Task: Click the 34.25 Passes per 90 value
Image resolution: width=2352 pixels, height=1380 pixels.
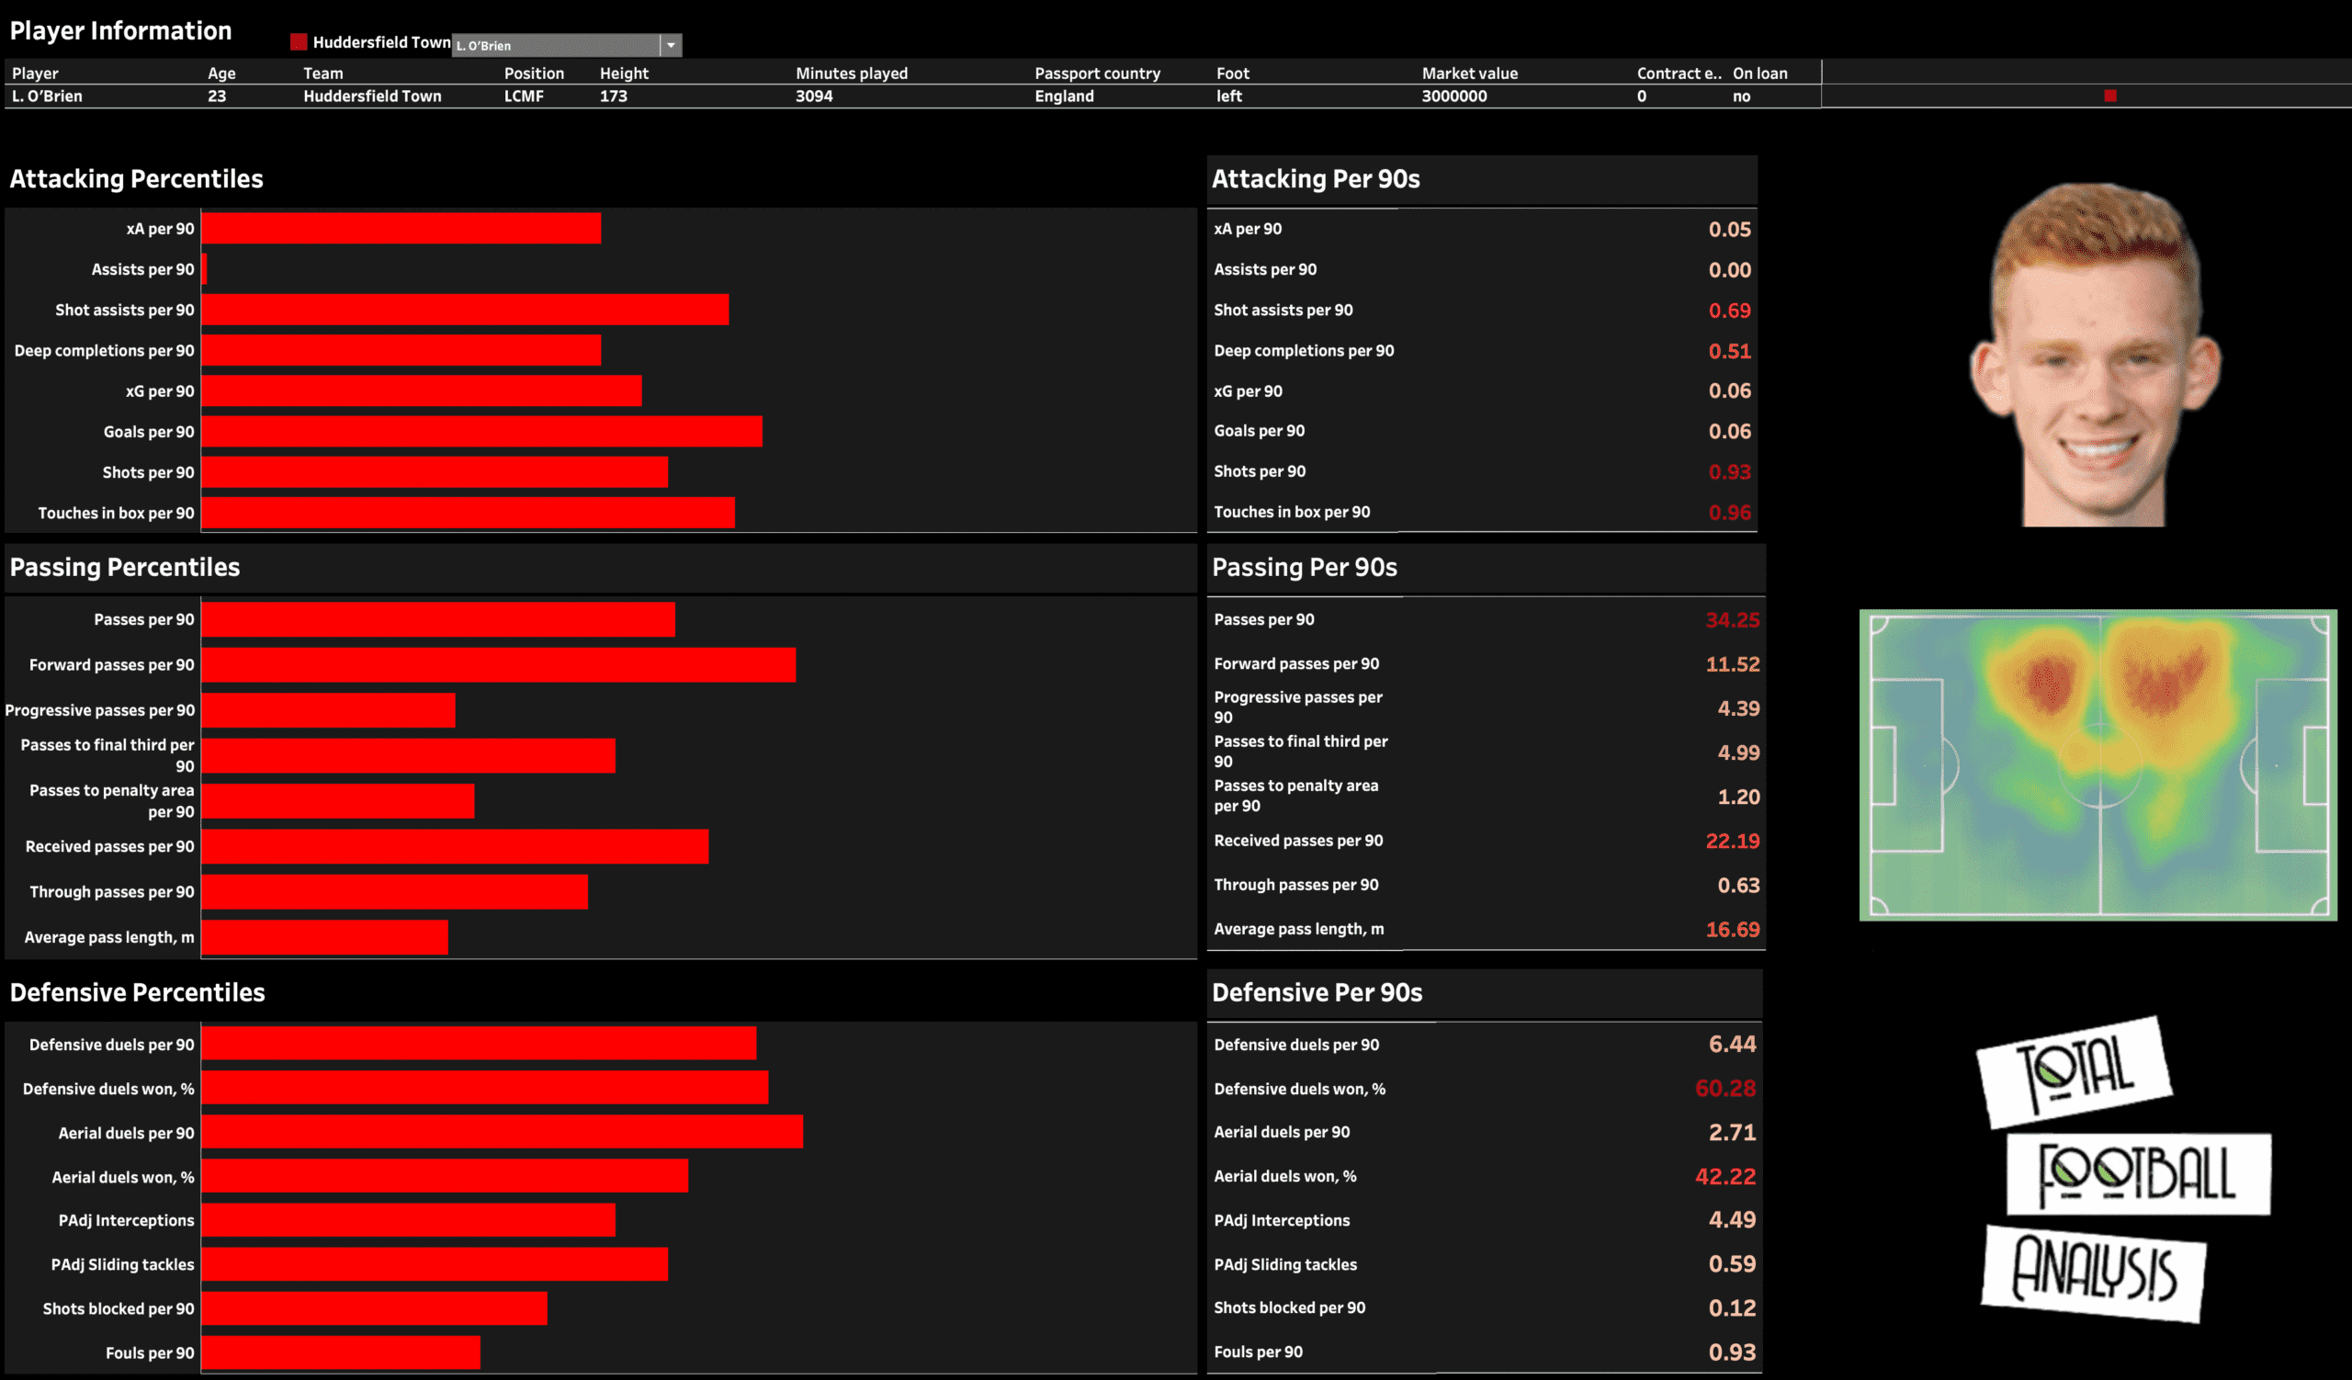Action: point(1731,619)
